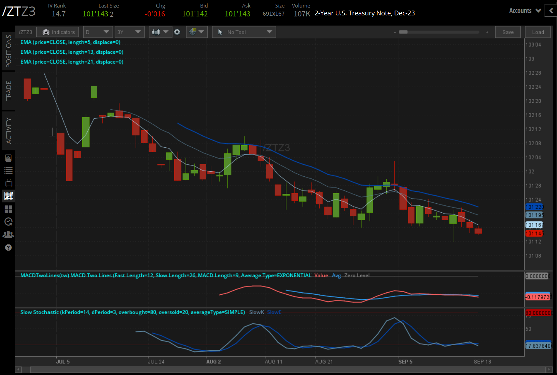Viewport: 557px width, 375px height.
Task: Click the 101'22 EMA price bubble
Action: 534,207
